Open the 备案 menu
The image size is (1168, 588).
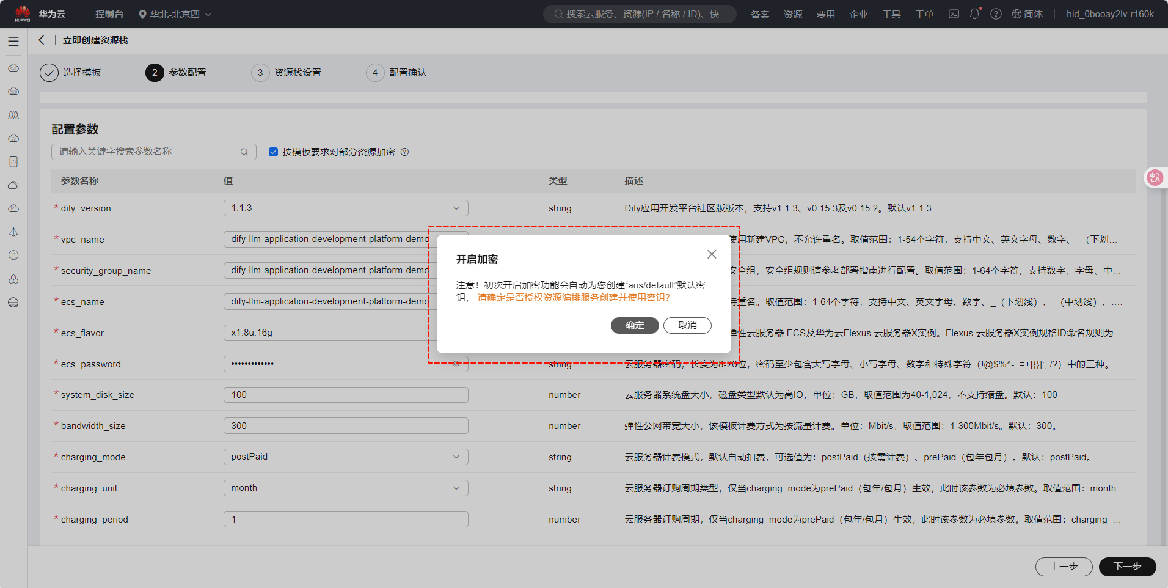tap(760, 14)
